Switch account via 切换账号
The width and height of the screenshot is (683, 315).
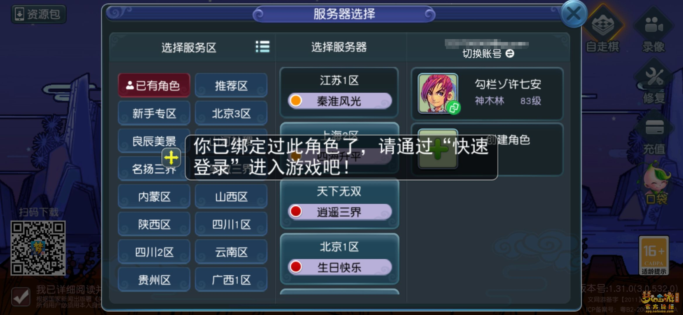pyautogui.click(x=488, y=54)
